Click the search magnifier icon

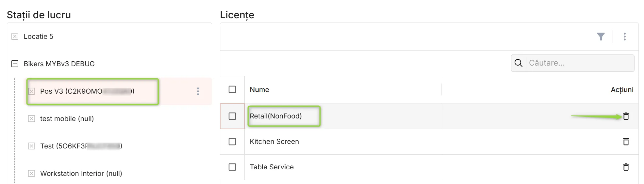(x=519, y=63)
